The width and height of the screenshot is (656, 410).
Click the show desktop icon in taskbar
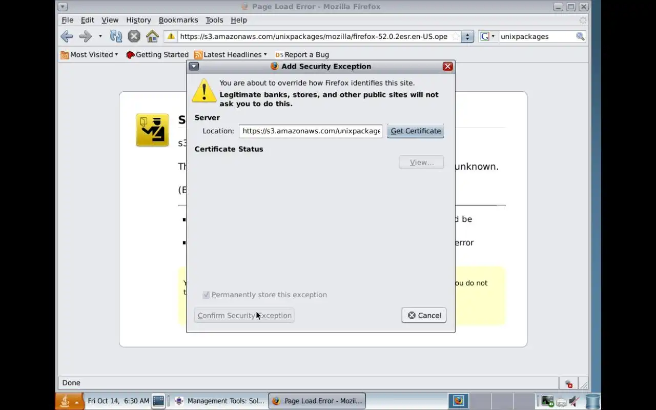click(158, 401)
